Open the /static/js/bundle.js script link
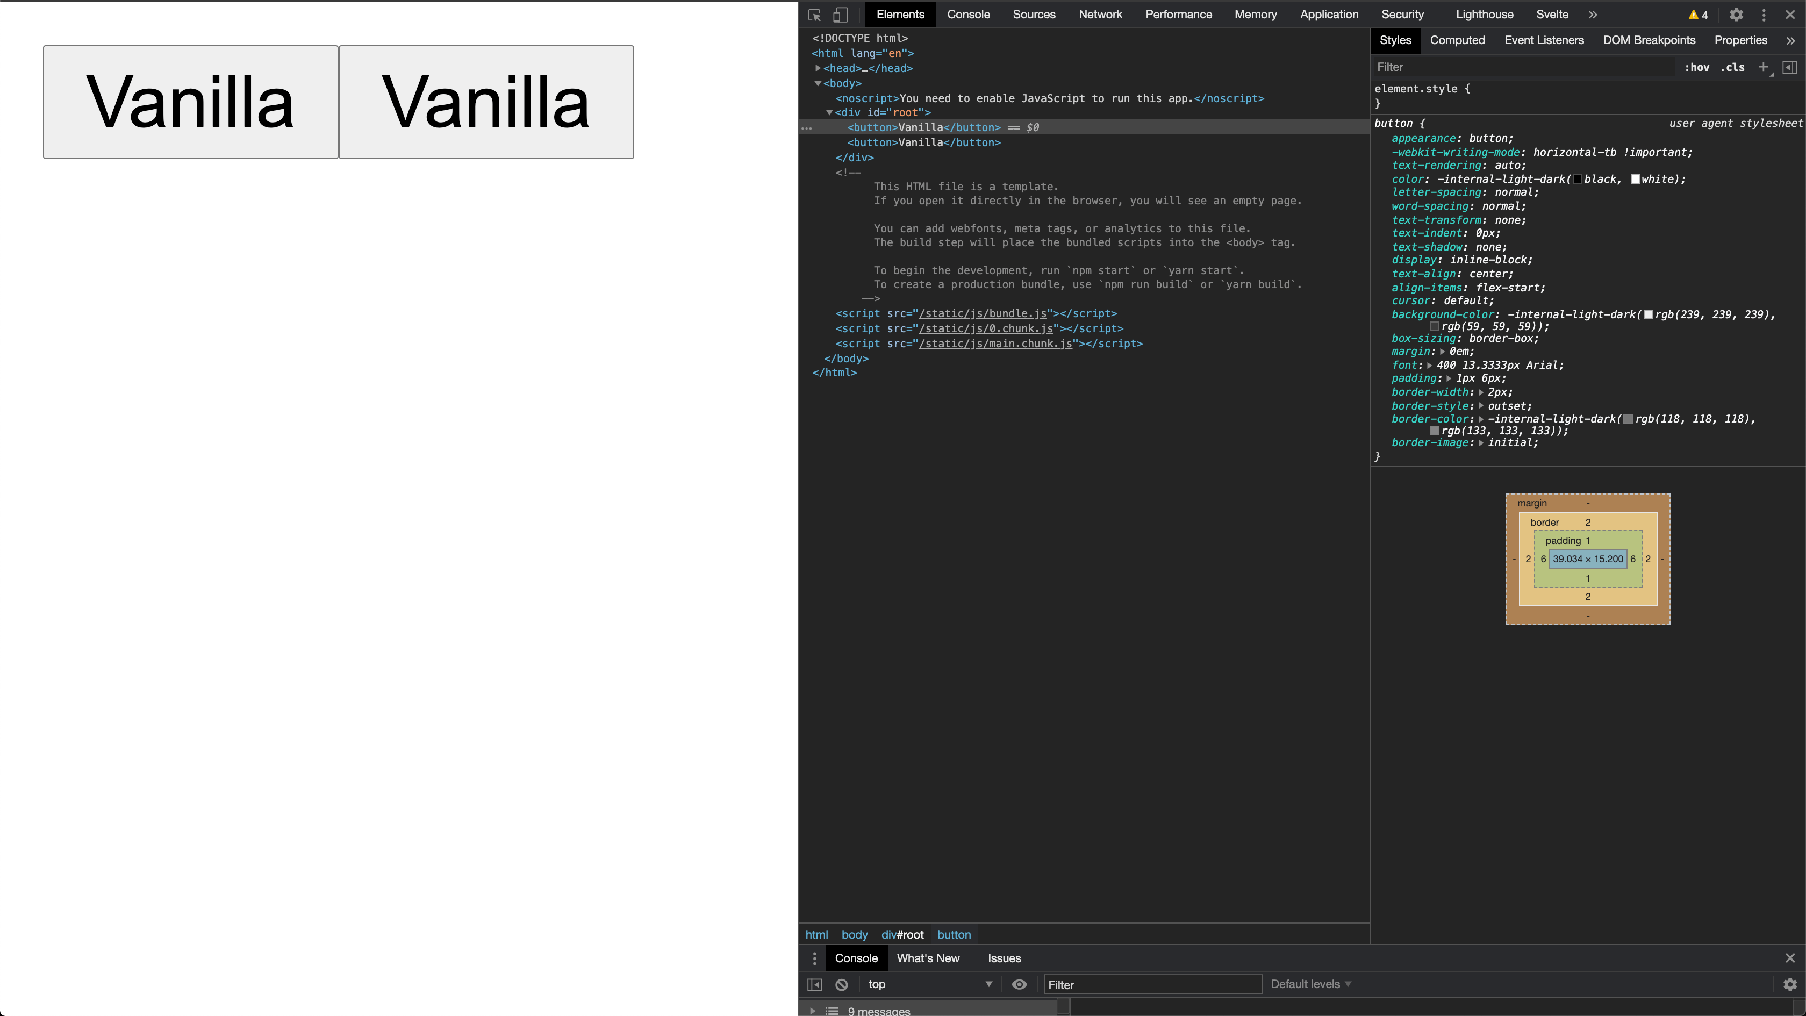Screen dimensions: 1806x1016 click(x=982, y=313)
